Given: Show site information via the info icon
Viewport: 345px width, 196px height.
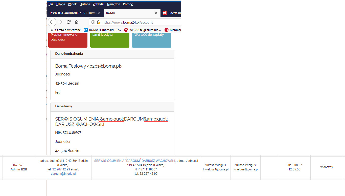Looking at the screenshot, I should pos(93,22).
